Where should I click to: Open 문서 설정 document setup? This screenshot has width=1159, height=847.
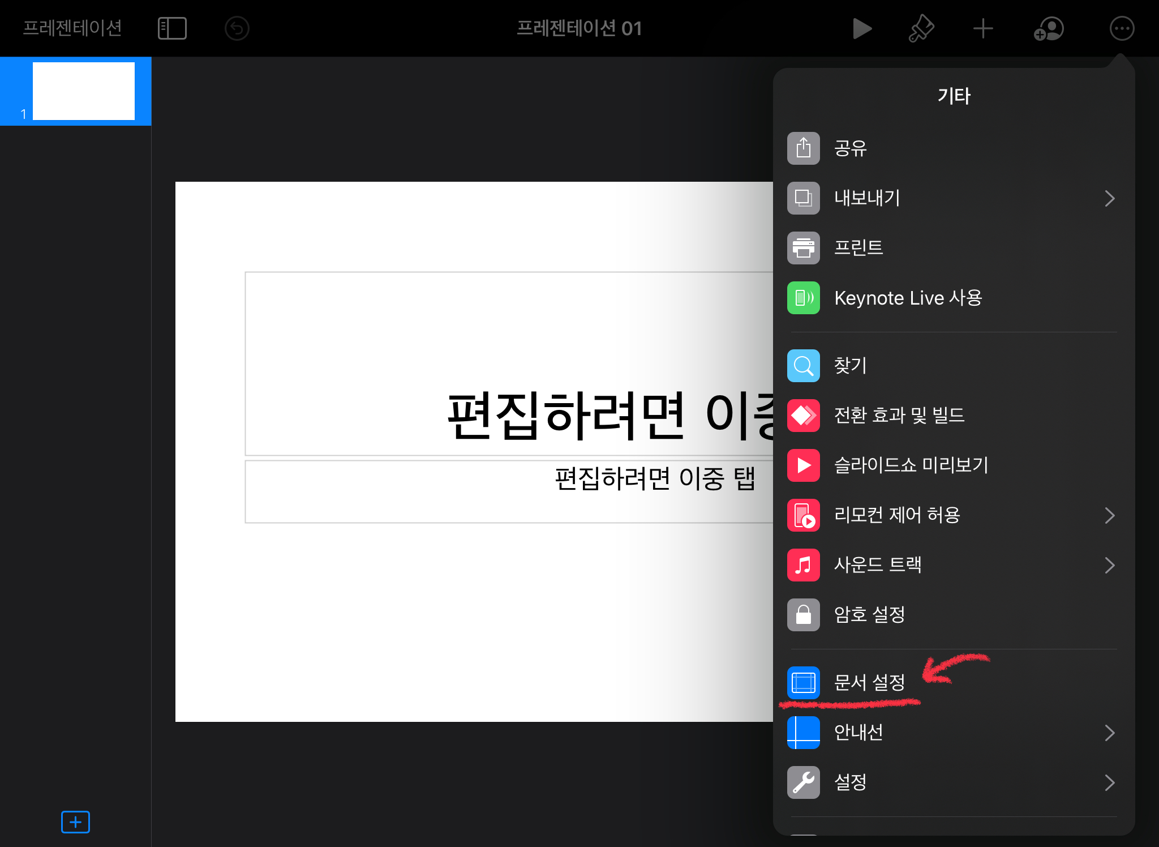(x=869, y=683)
